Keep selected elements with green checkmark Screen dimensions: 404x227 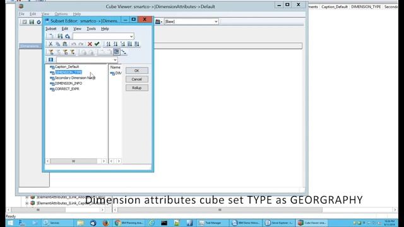click(x=97, y=44)
